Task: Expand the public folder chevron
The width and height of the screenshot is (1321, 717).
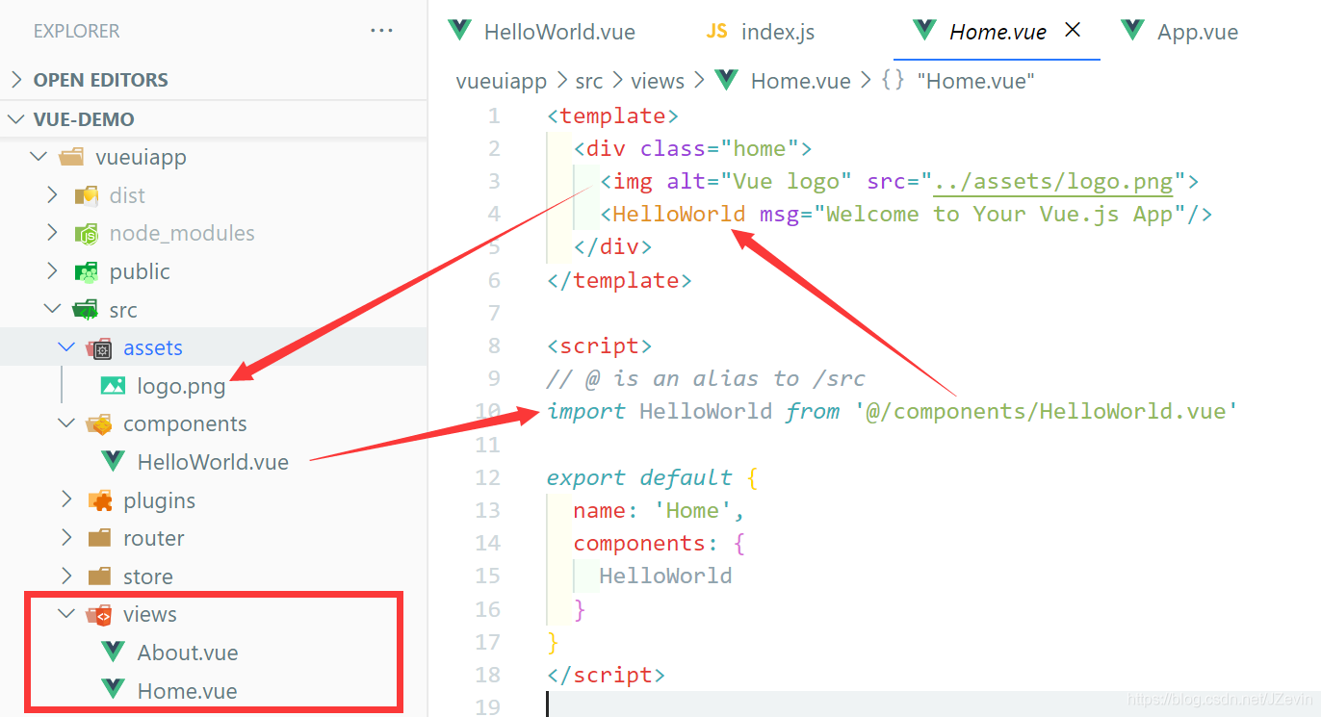Action: (53, 271)
